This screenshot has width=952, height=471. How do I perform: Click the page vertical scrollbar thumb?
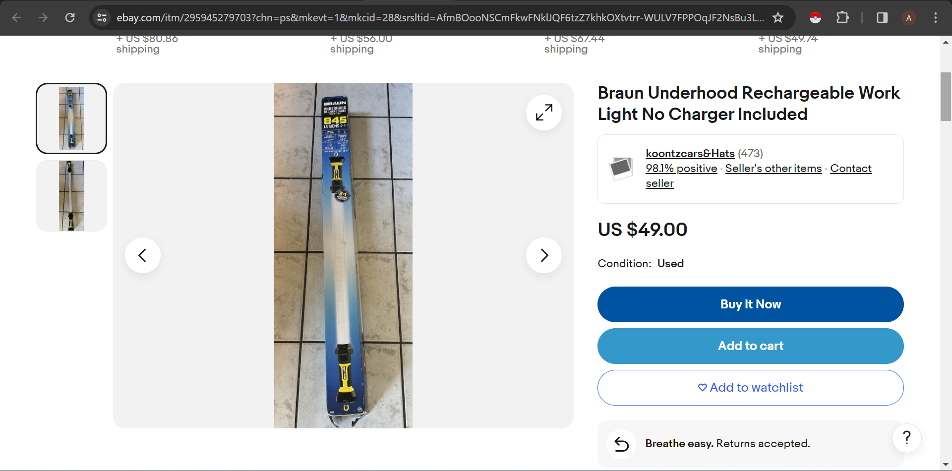pos(946,97)
